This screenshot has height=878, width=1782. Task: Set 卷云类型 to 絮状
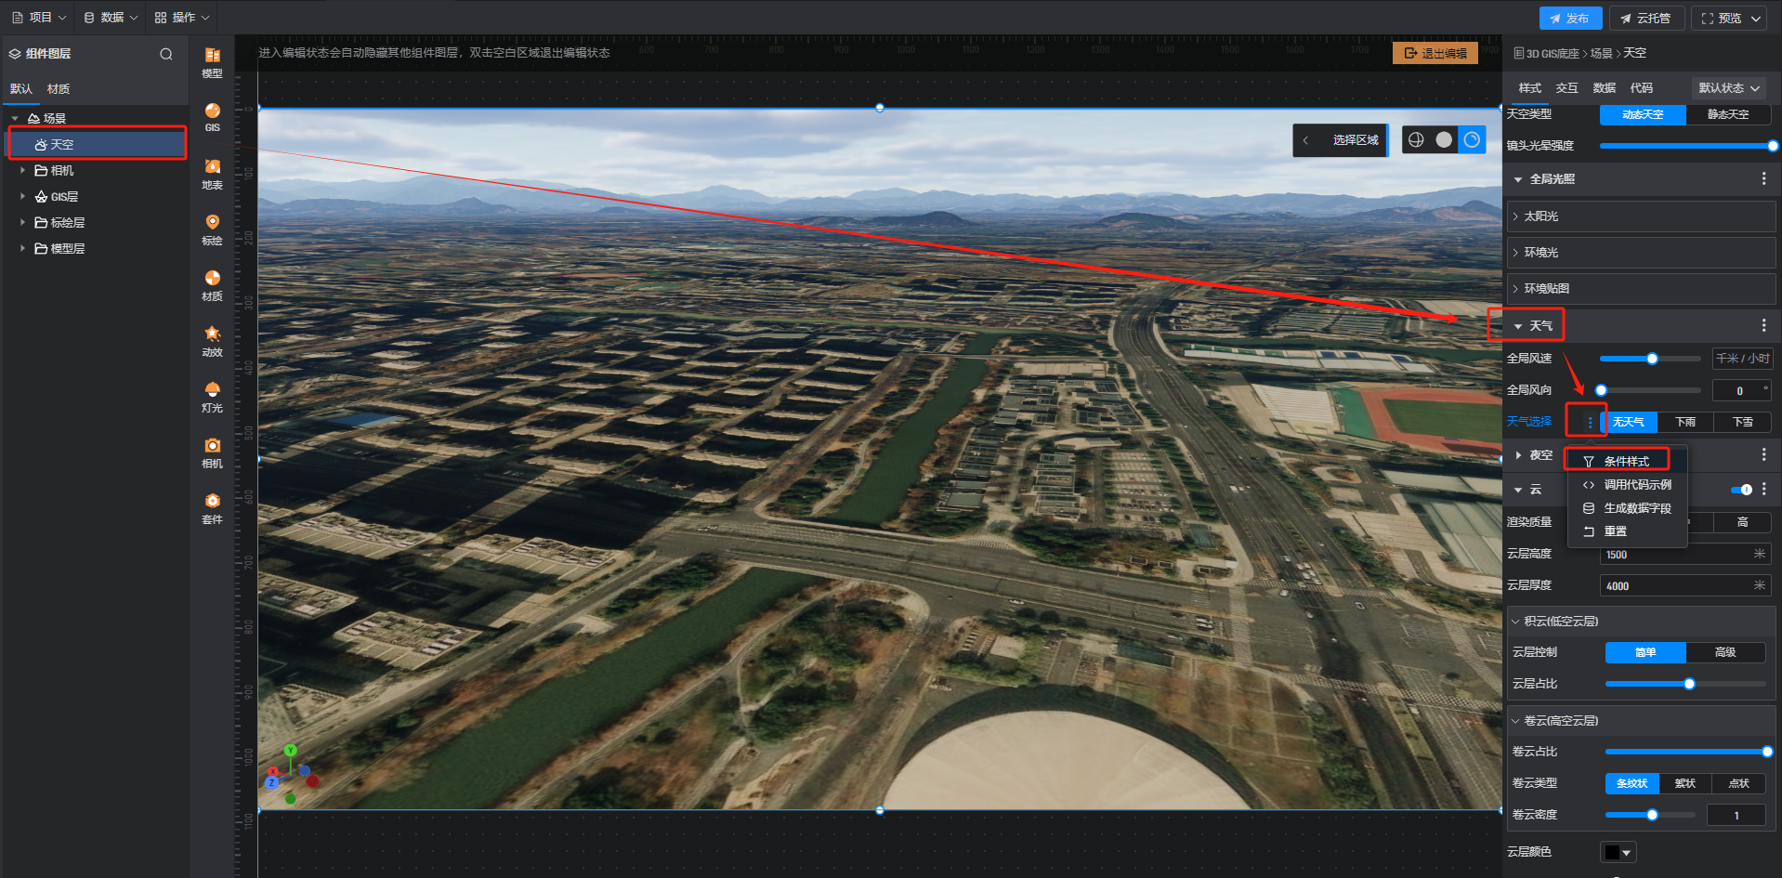pos(1685,783)
